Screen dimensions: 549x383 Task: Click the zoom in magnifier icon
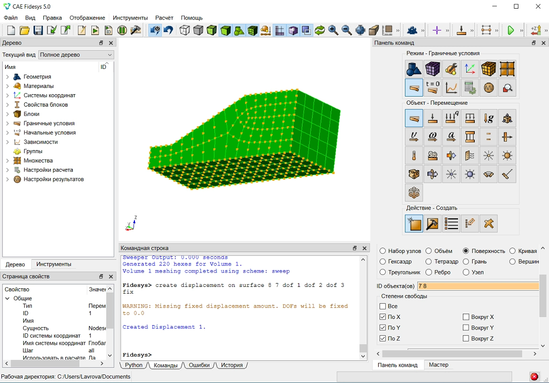[333, 31]
